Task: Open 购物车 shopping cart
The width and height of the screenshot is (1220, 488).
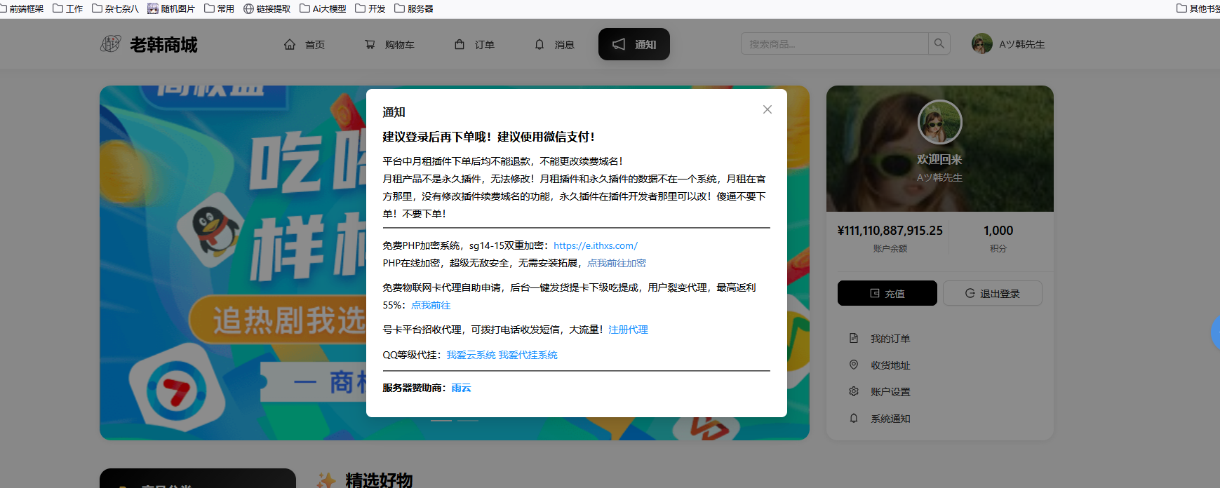Action: 389,44
